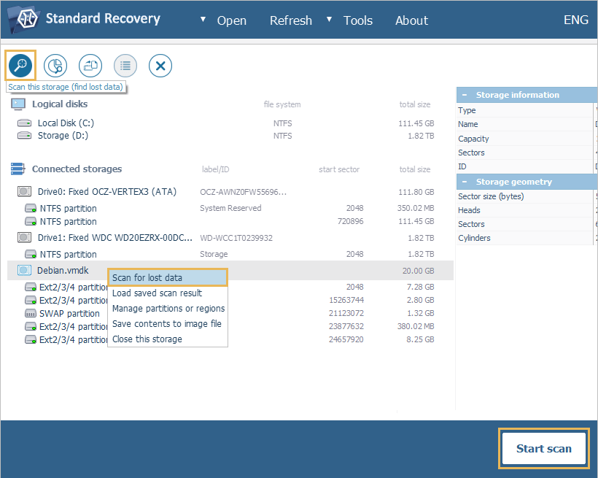Switch language via the ENG button

click(x=575, y=20)
